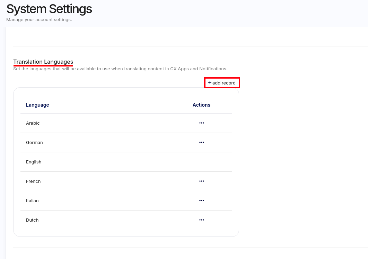Select the French language row text
The height and width of the screenshot is (259, 368).
click(33, 181)
